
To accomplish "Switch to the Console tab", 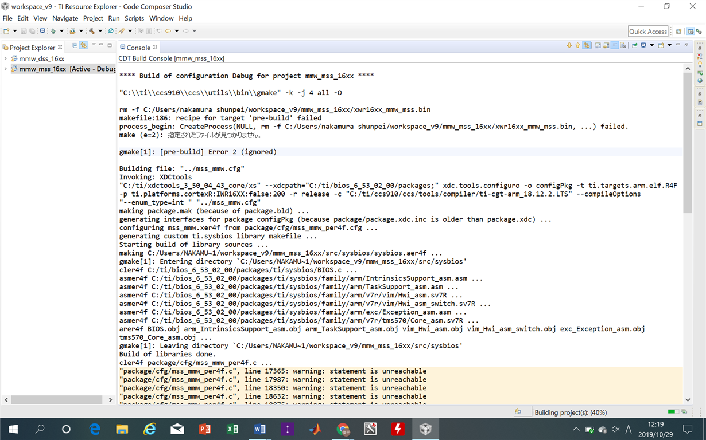I will [138, 48].
